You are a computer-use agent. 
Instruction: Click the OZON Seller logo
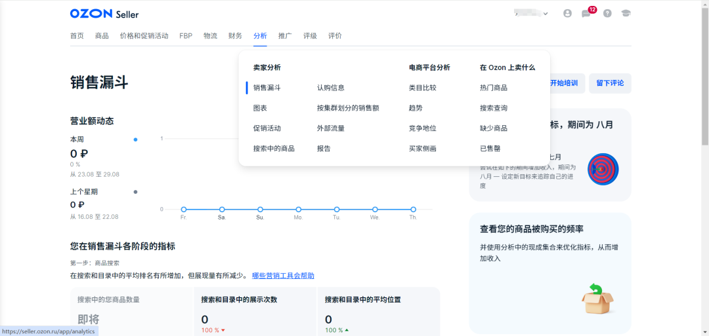(104, 14)
